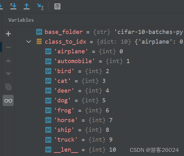Click the type icon beside 'automobile'
184x156 pixels.
[48, 61]
